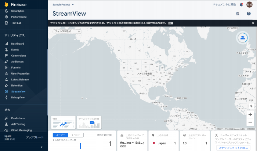The image size is (257, 151).
Task: Click the firs...ime user property row
Action: coord(132,144)
